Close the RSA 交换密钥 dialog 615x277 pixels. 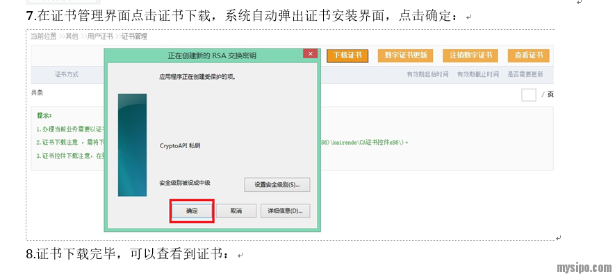[311, 54]
